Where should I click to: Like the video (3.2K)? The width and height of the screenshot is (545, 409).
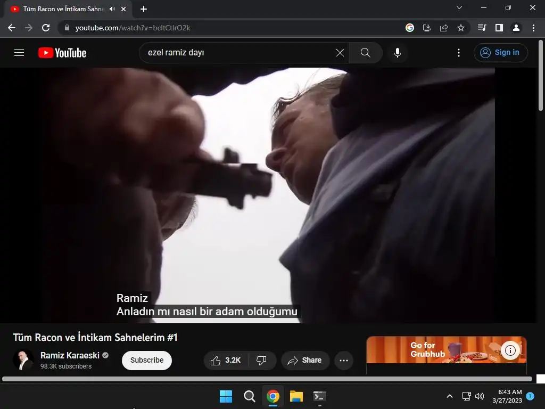(226, 361)
